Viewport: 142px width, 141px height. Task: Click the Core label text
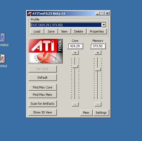(75, 41)
